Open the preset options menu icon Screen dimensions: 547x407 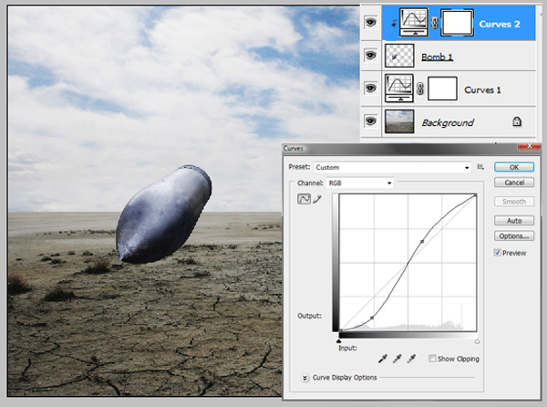click(480, 167)
